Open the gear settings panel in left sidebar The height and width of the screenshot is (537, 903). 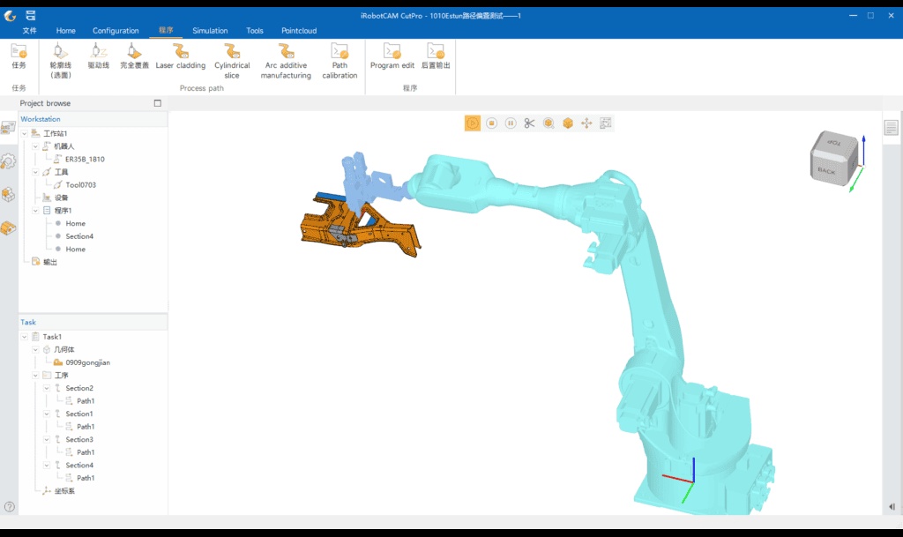[8, 161]
